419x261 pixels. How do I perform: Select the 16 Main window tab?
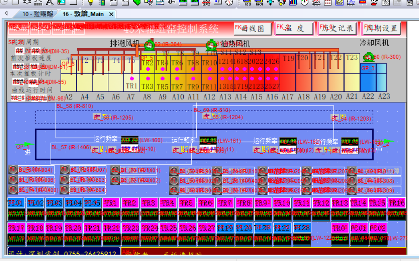(83, 14)
